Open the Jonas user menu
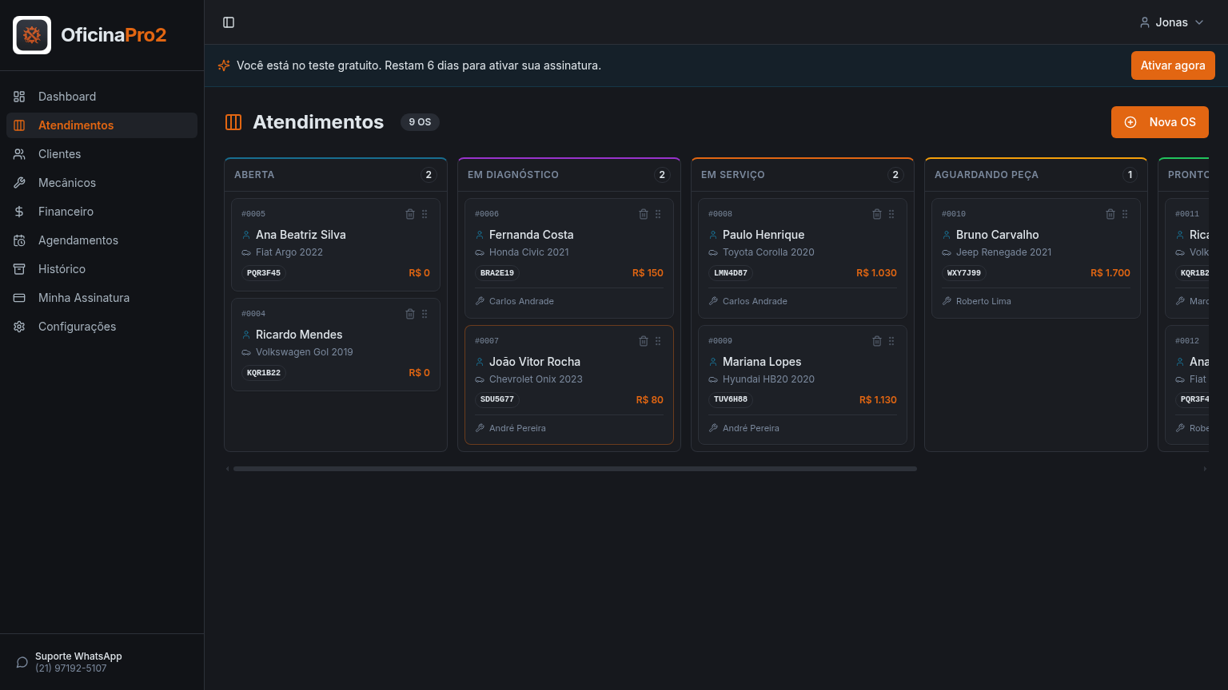Screen dimensions: 1228x690 pos(1172,22)
